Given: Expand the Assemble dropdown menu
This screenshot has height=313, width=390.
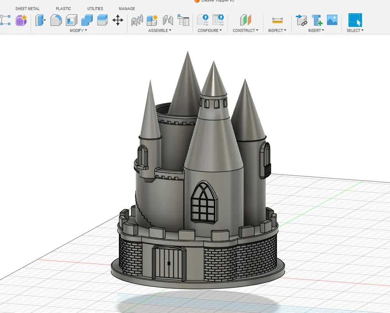Looking at the screenshot, I should [160, 30].
